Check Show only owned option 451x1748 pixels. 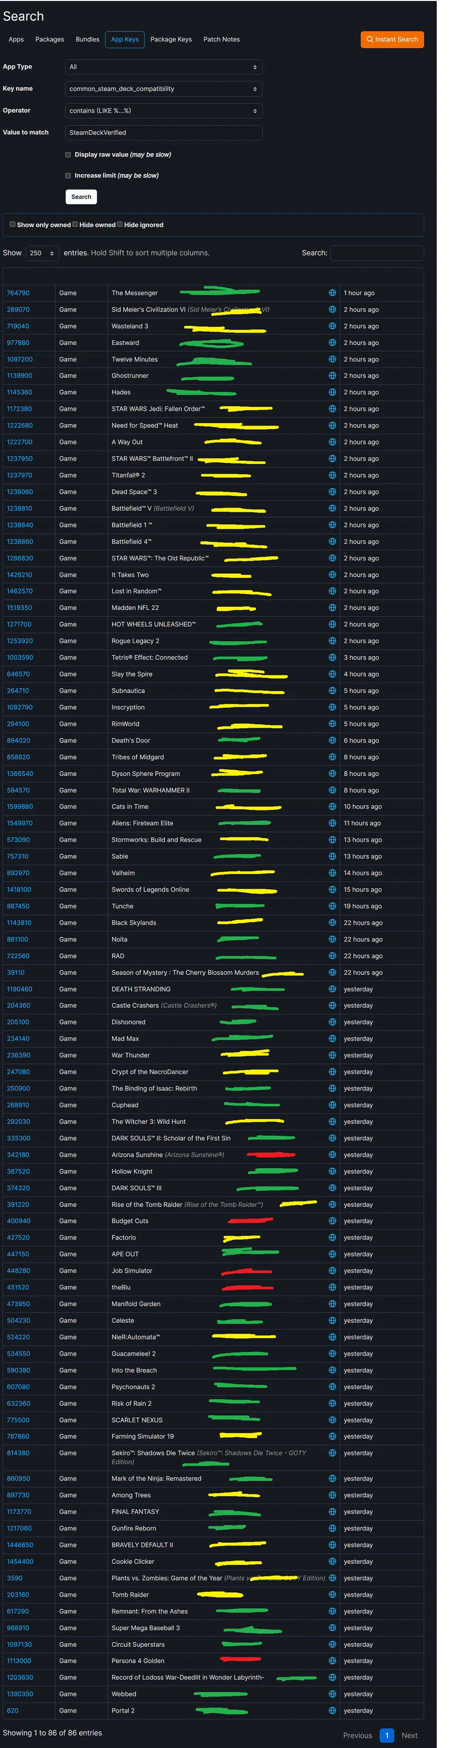[12, 224]
